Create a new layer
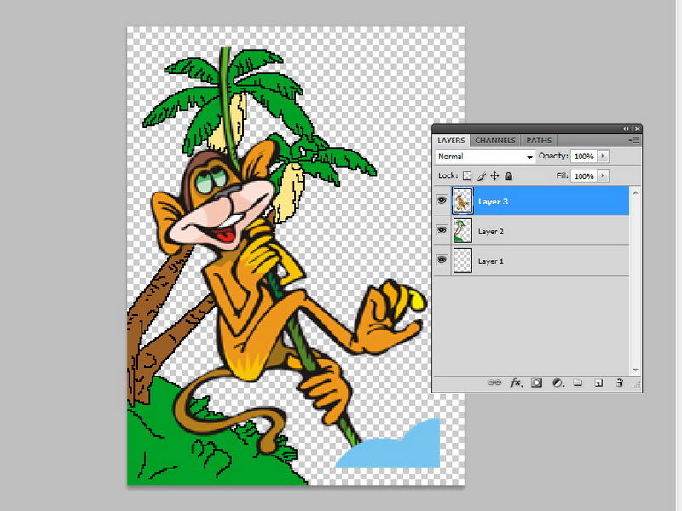682x511 pixels. pyautogui.click(x=599, y=382)
